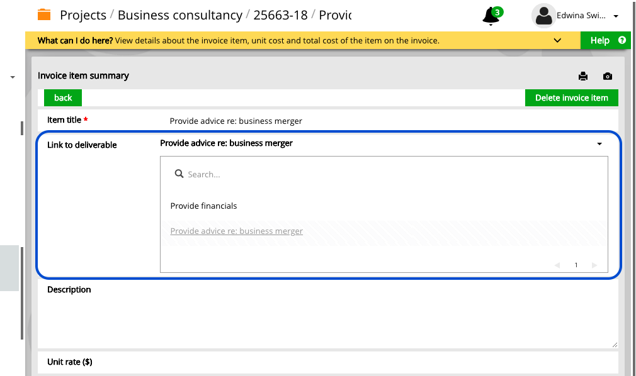Click the search magnifier icon
Screen dimensions: 636x376
pyautogui.click(x=179, y=174)
